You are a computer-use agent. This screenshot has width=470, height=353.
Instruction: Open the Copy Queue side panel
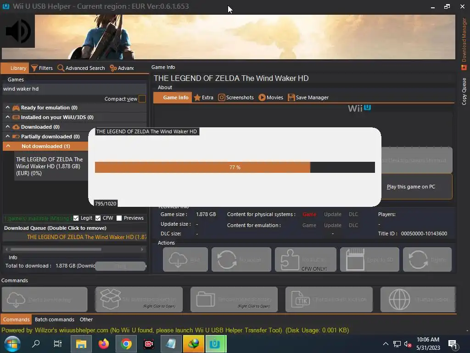point(464,91)
